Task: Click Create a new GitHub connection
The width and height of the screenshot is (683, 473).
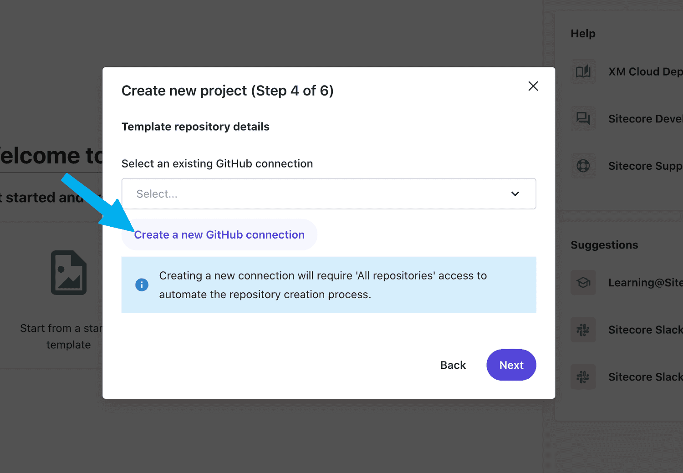Action: (219, 235)
